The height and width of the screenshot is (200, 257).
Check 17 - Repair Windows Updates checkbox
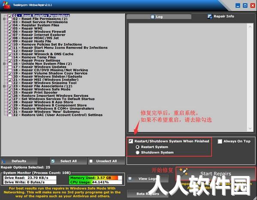[10, 67]
